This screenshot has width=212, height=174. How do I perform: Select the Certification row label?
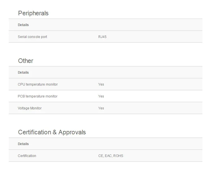click(27, 156)
